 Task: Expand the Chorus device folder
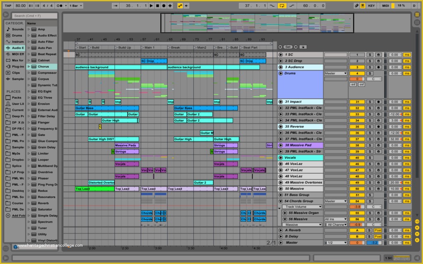[x=29, y=66]
